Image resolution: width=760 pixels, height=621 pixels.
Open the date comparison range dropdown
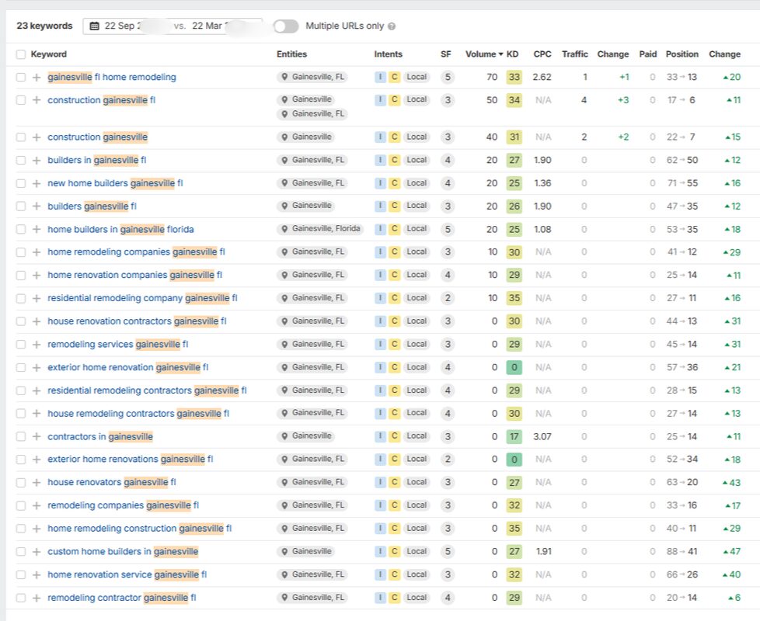173,26
